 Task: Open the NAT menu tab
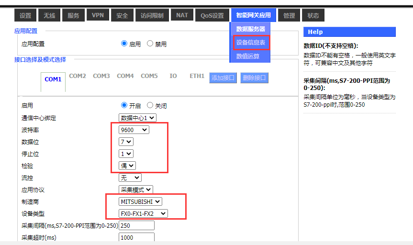pyautogui.click(x=182, y=15)
